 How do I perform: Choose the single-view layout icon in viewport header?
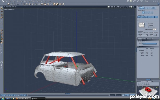pos(108,7)
